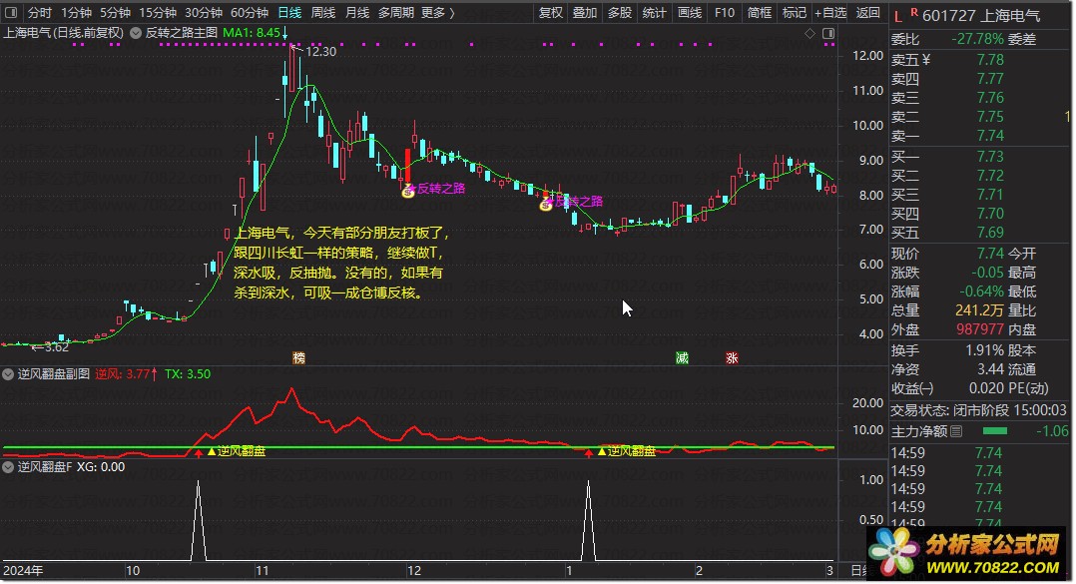Viewport: 1076px width, 584px height.
Task: Click the yellow annotation text on chart
Action: [x=341, y=263]
